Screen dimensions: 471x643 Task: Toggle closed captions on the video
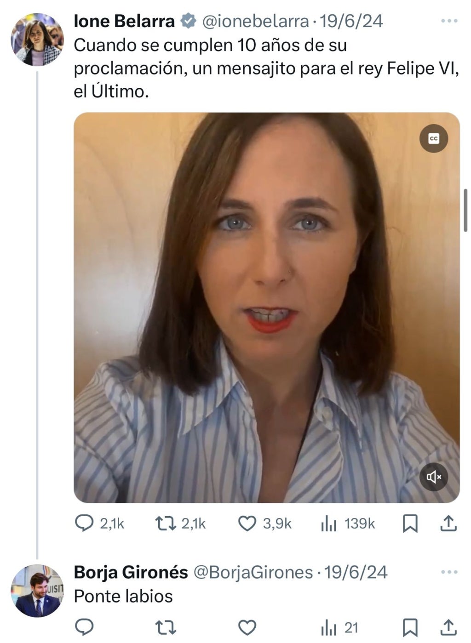[x=433, y=138]
